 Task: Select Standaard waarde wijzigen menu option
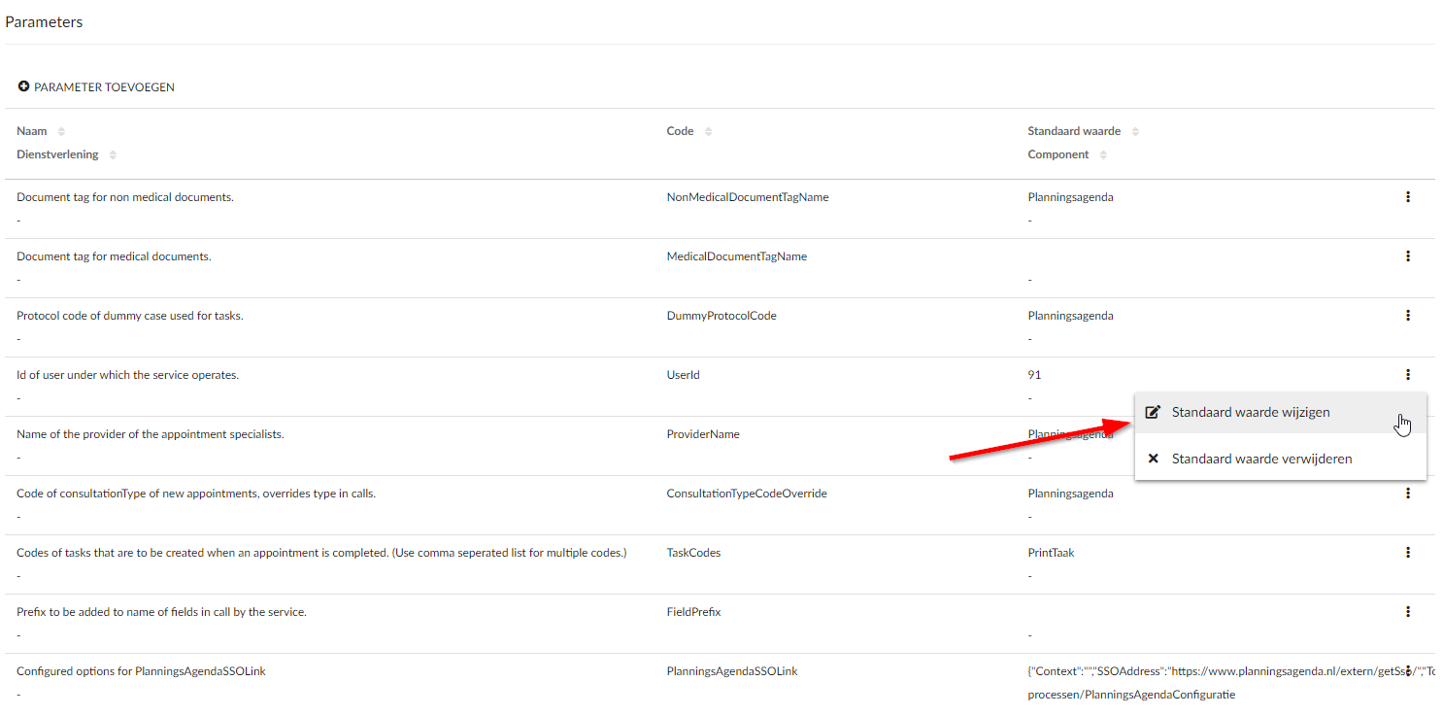point(1250,412)
